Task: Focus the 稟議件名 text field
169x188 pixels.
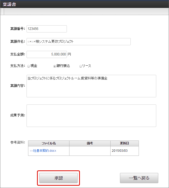Action: pyautogui.click(x=78, y=42)
